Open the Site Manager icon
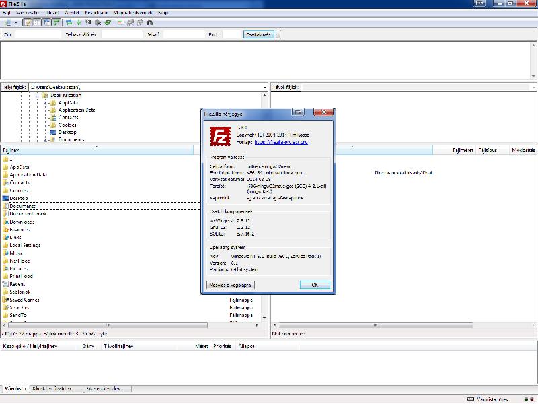 pos(7,23)
